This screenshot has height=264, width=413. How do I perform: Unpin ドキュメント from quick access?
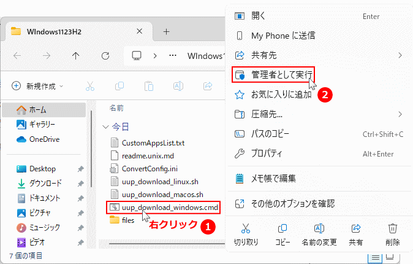point(81,198)
